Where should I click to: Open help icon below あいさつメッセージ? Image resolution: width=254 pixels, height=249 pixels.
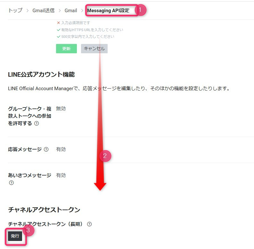[x=11, y=183]
